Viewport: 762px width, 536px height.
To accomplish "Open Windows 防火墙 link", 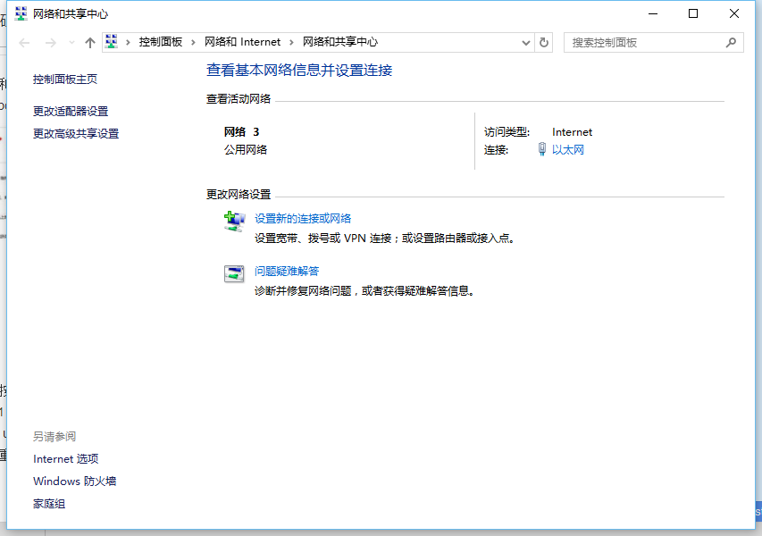I will 74,482.
